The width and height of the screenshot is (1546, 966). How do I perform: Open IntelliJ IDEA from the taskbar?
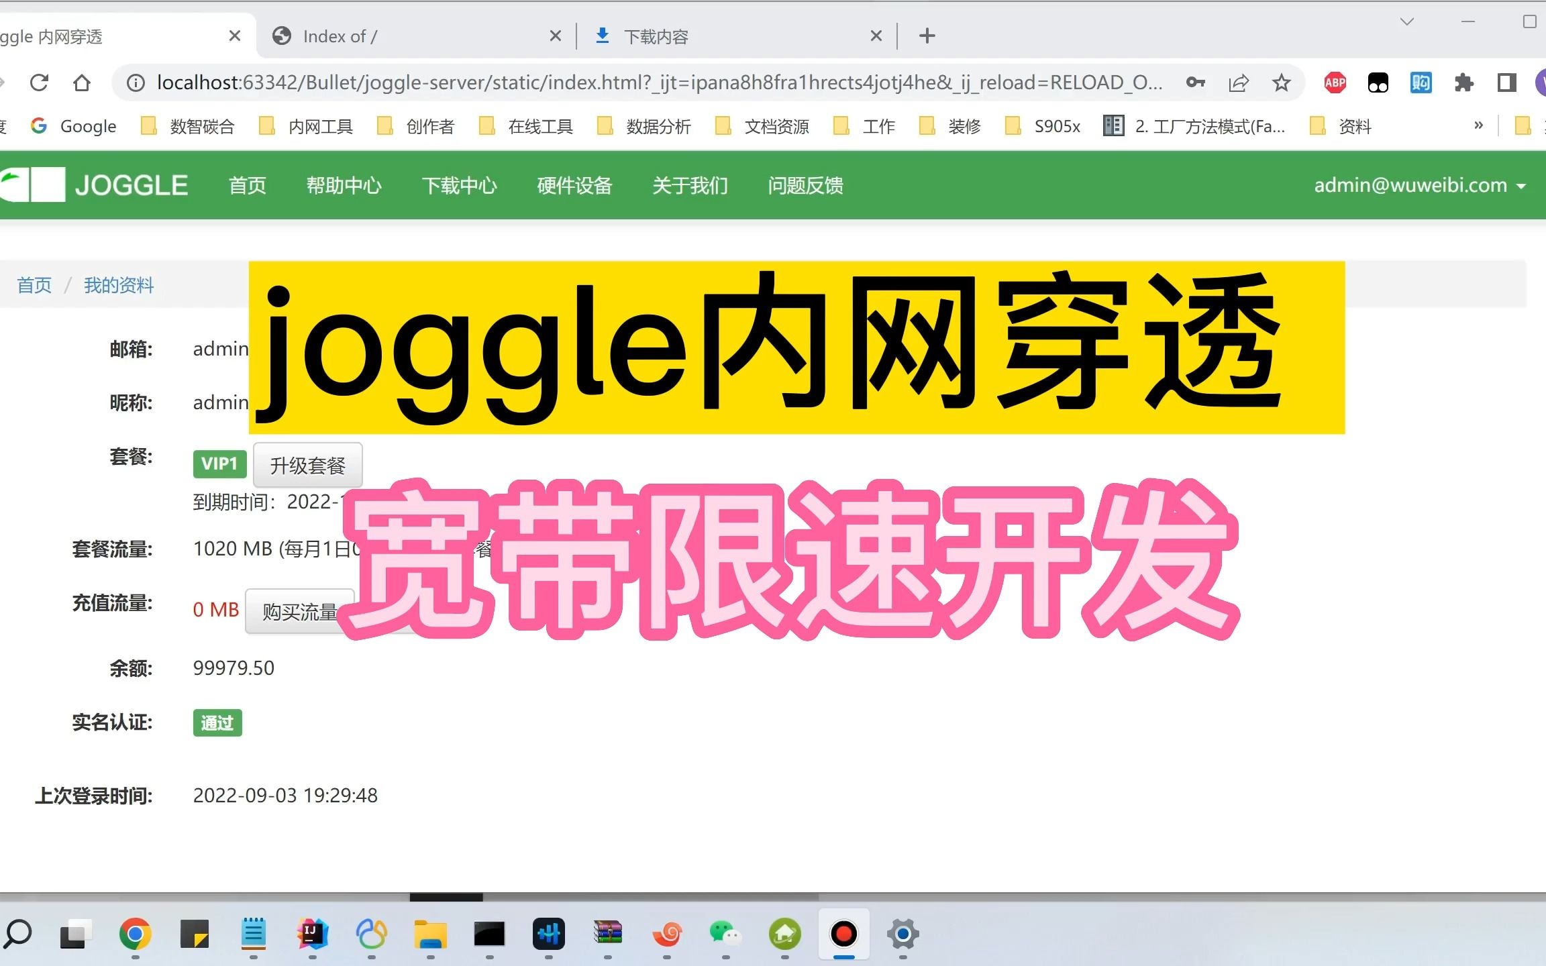[x=313, y=934]
